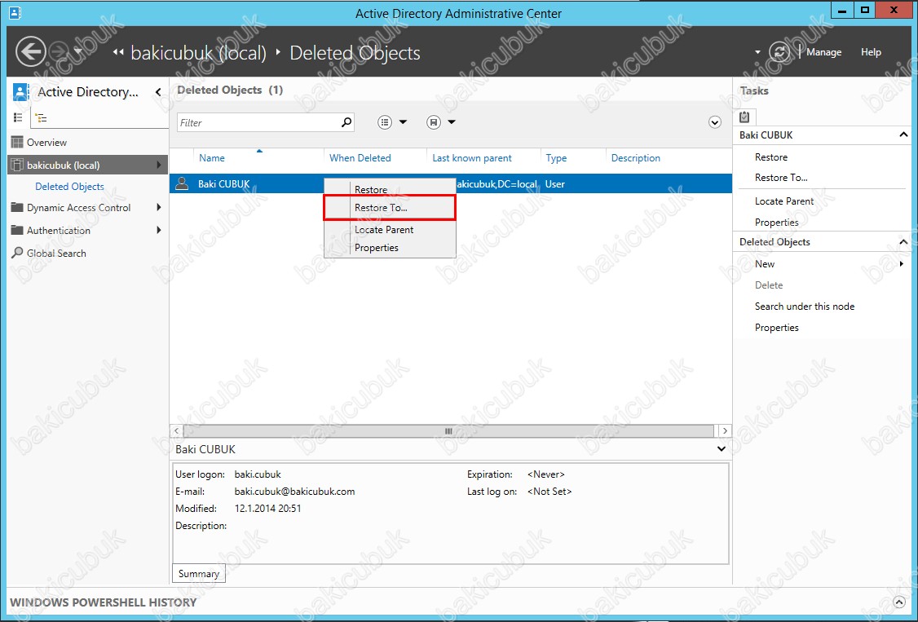Open the navigation history dropdown arrow

click(x=78, y=51)
